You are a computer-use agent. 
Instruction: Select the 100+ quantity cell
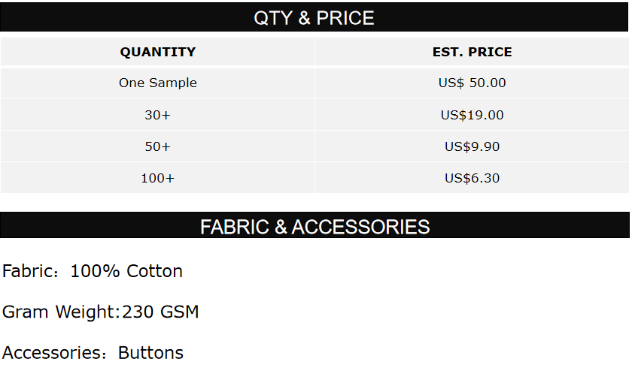(157, 179)
